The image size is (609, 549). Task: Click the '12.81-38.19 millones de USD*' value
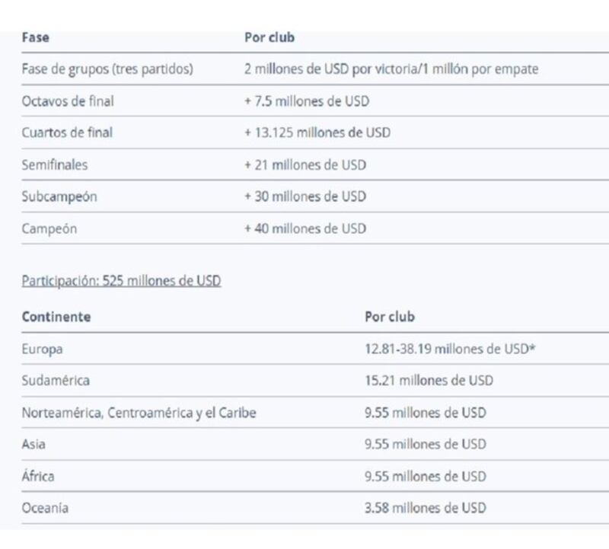(451, 349)
